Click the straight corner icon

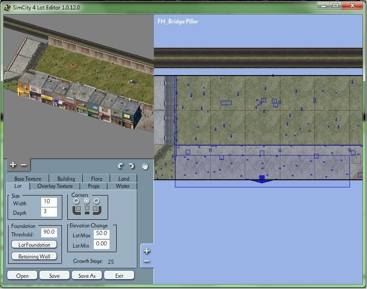pyautogui.click(x=87, y=210)
